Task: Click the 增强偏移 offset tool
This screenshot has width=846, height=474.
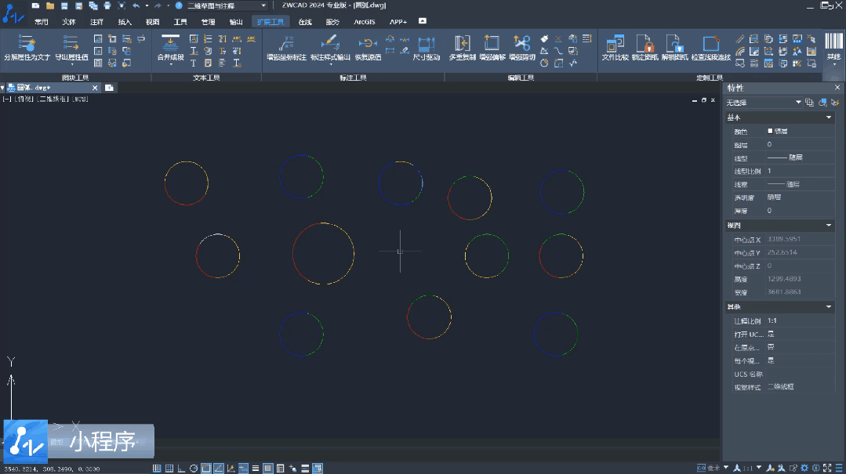Action: [492, 47]
